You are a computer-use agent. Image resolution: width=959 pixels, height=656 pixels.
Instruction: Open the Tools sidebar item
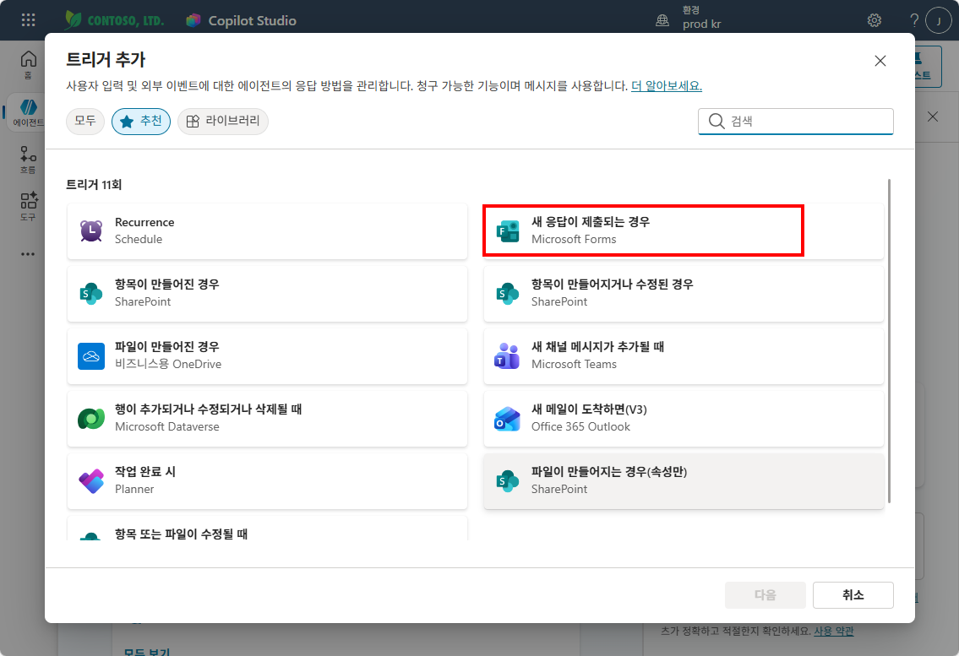[28, 207]
